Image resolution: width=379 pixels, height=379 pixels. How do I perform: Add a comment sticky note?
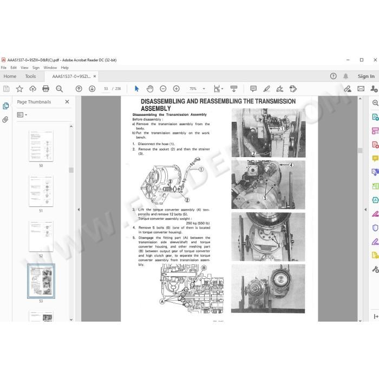(x=253, y=89)
